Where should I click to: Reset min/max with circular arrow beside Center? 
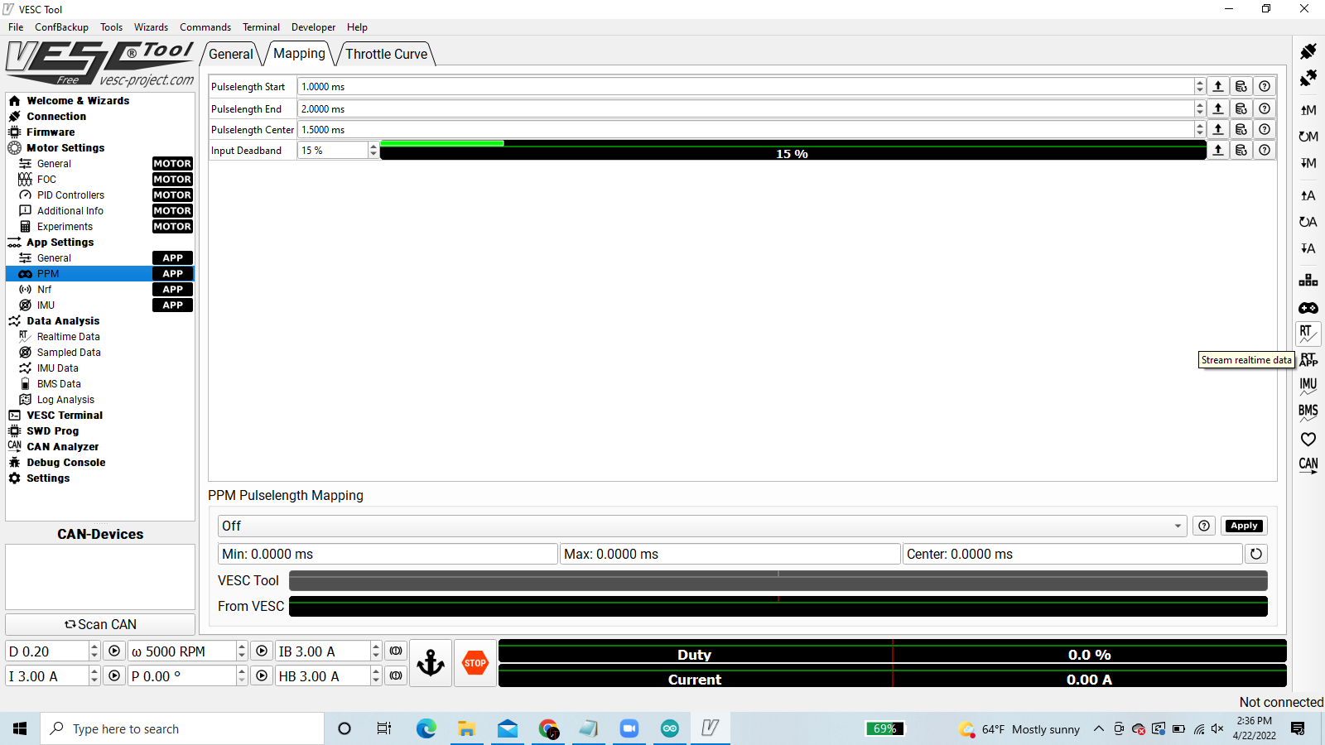pos(1256,554)
